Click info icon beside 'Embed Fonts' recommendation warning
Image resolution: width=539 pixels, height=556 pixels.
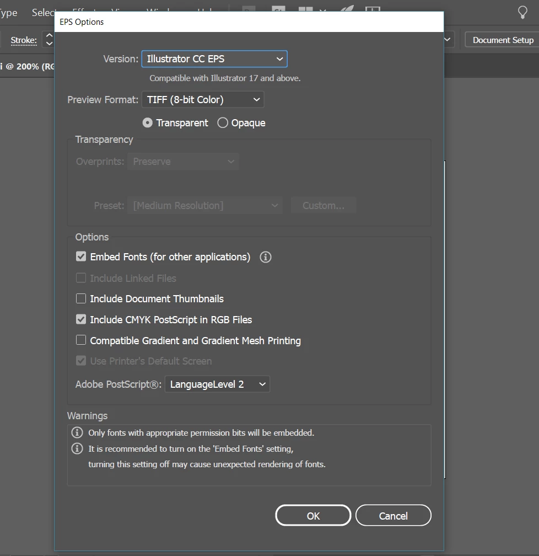coord(77,448)
